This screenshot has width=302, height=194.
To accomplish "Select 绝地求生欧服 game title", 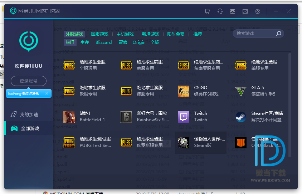I will point(93,88).
